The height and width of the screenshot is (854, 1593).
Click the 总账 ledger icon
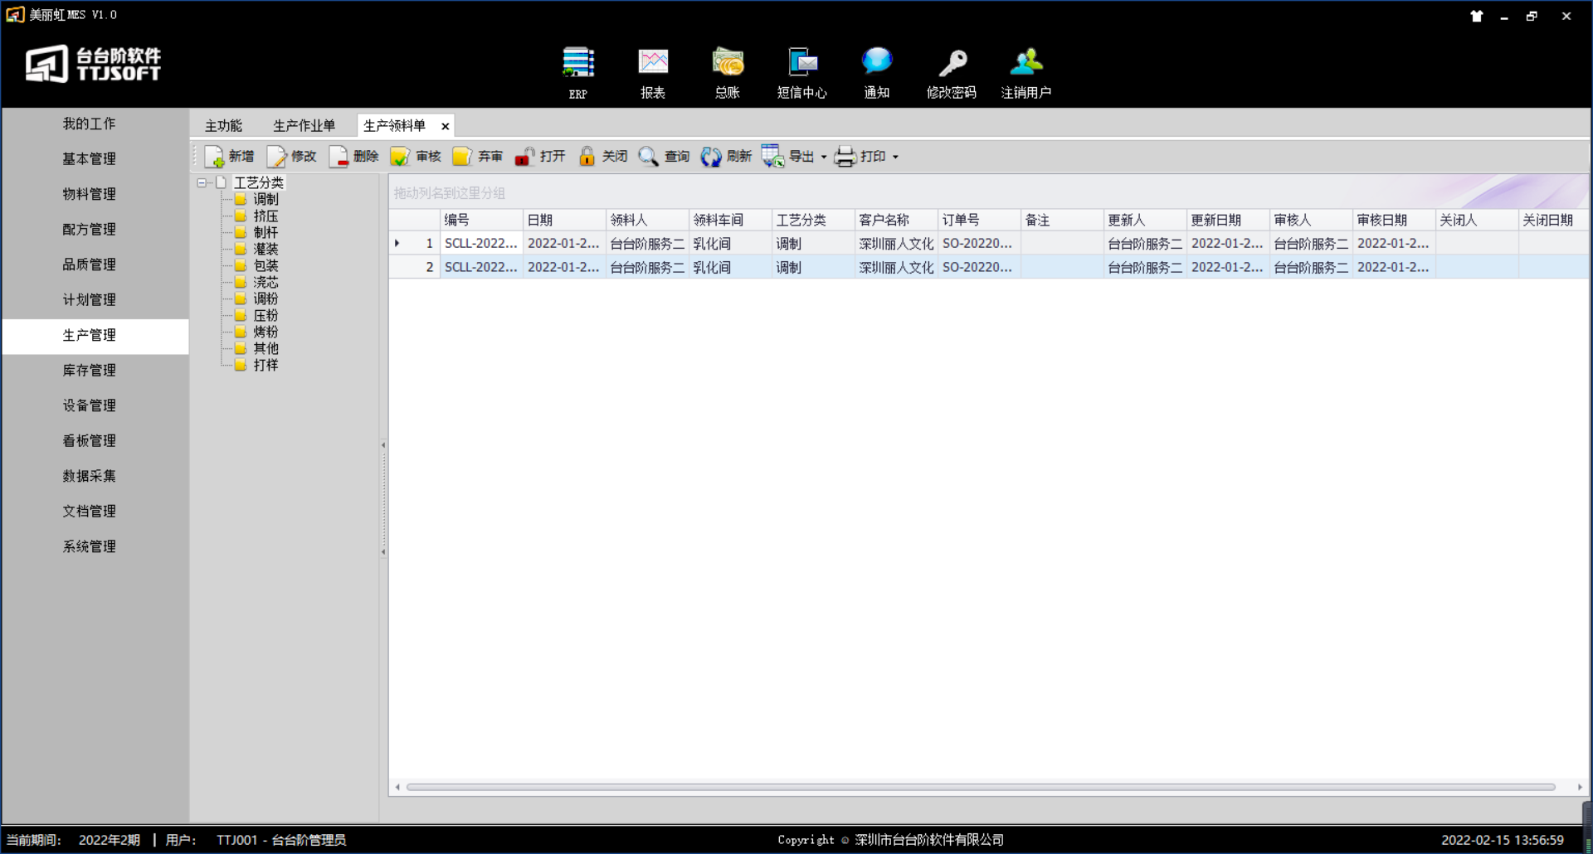pos(728,64)
